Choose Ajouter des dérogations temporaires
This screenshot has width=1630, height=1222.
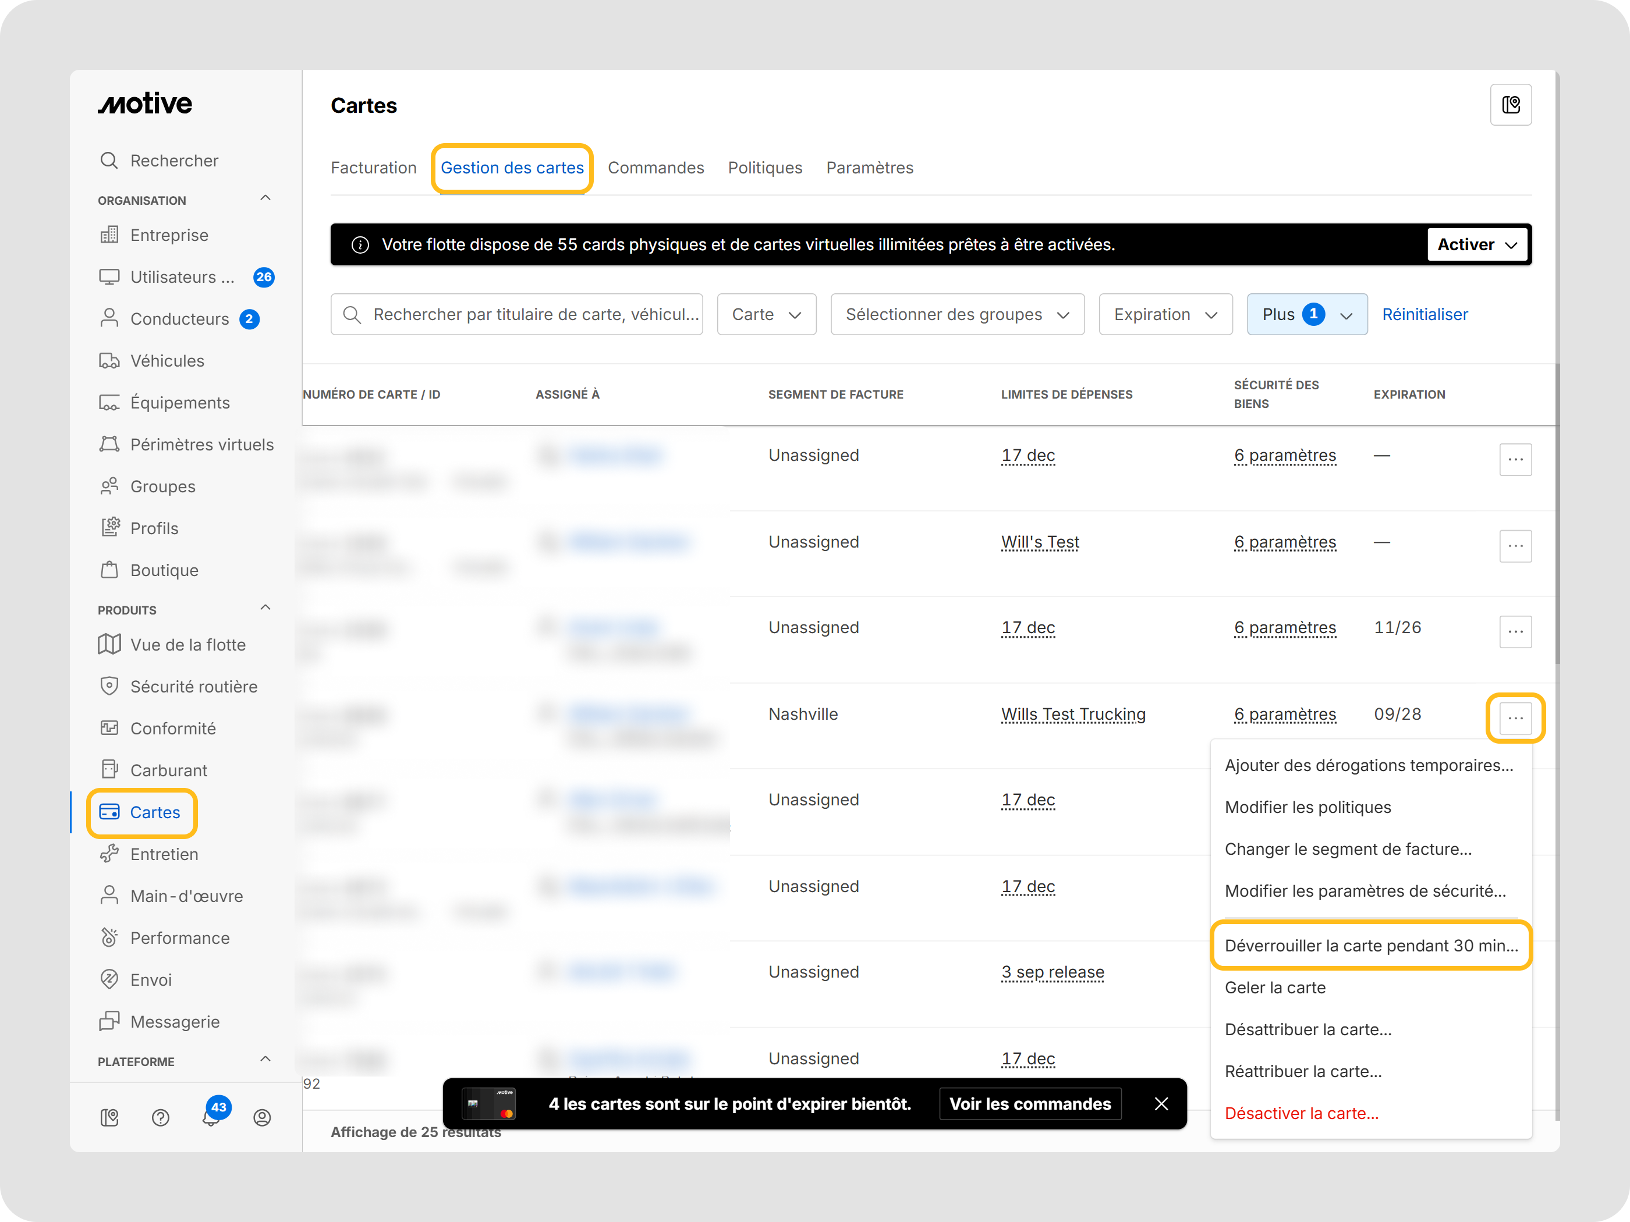click(x=1370, y=766)
